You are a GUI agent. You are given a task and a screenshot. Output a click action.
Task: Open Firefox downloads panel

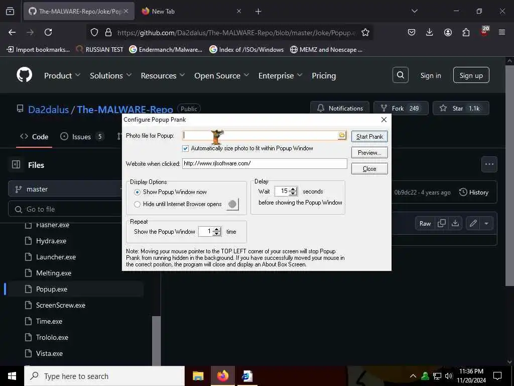tap(430, 32)
